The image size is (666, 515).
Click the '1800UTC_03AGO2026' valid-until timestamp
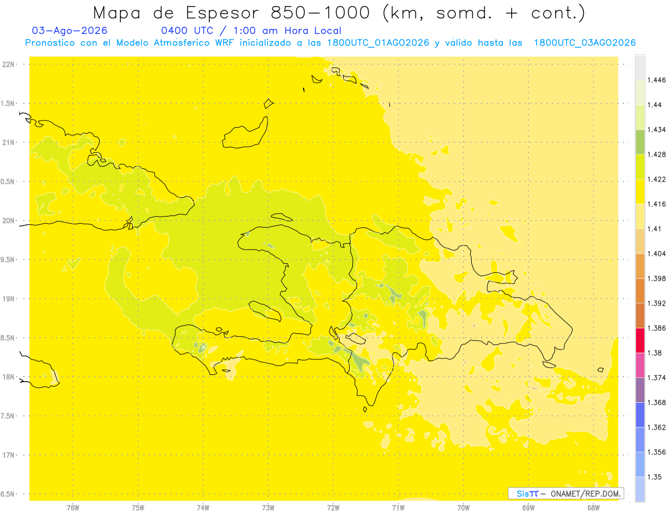click(x=584, y=43)
